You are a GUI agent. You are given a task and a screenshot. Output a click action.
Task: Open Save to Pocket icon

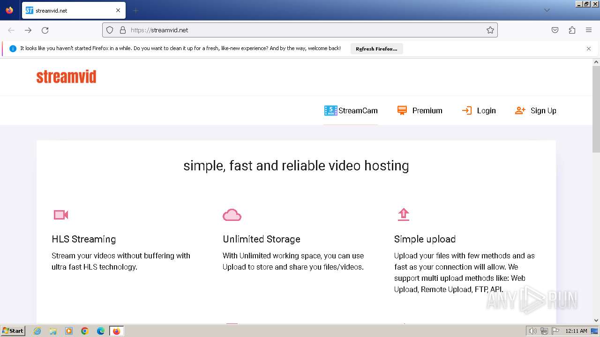pos(555,30)
